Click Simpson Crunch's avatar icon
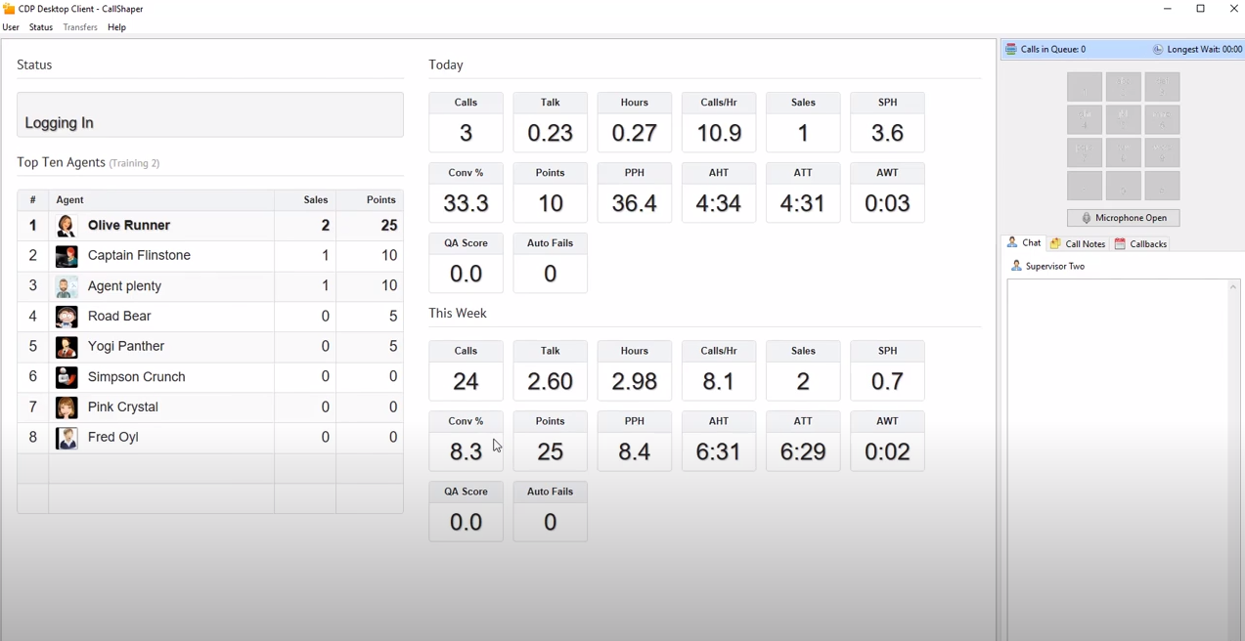This screenshot has height=641, width=1245. click(67, 377)
